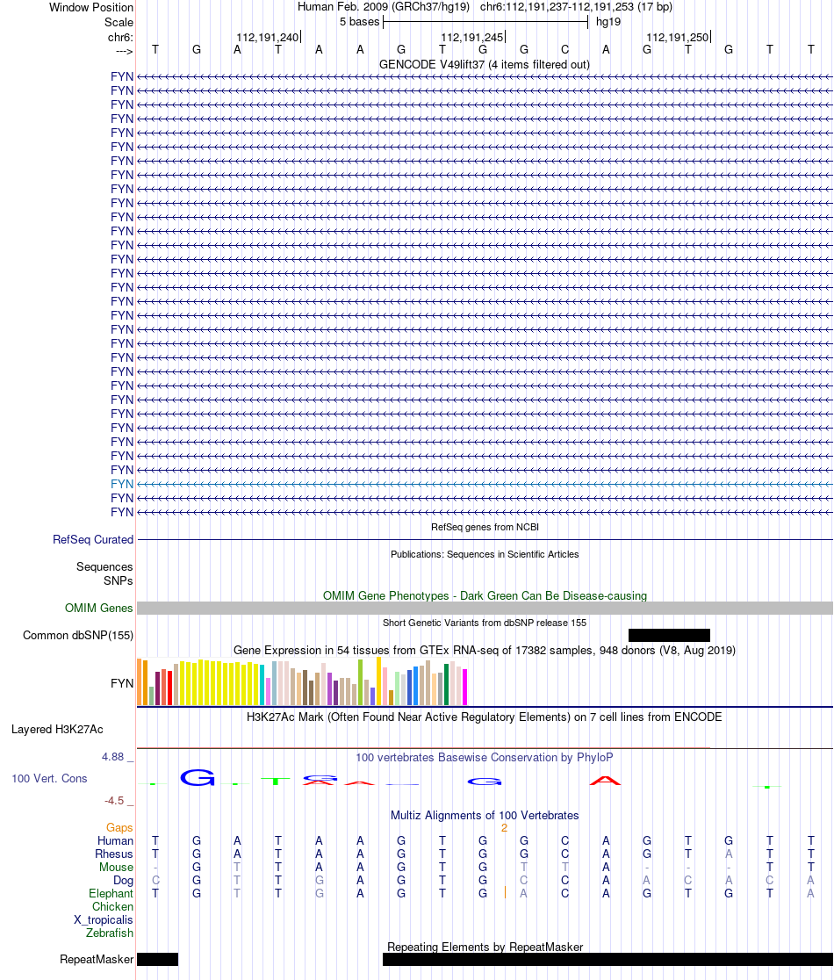Click the Elephant species row label

pyautogui.click(x=111, y=894)
